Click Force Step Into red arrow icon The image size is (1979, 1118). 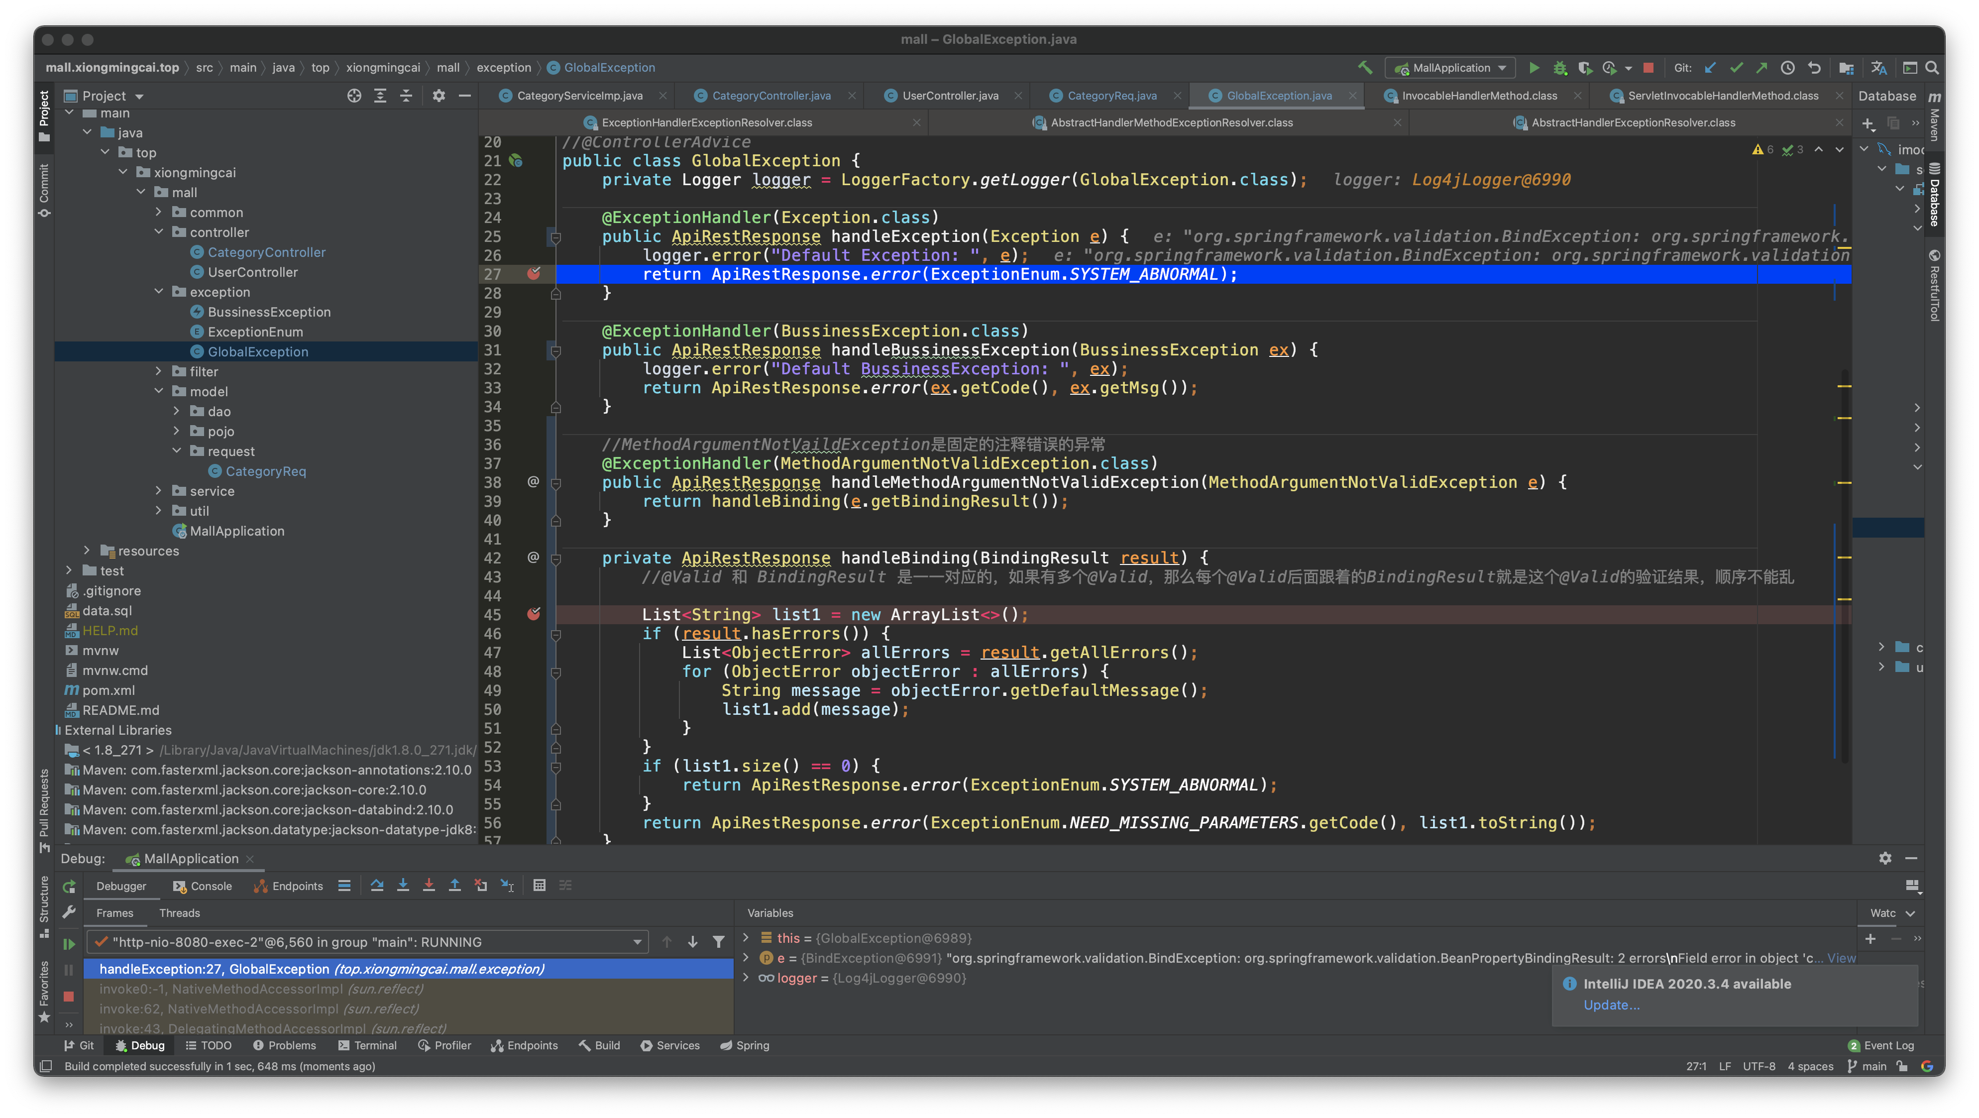[429, 885]
